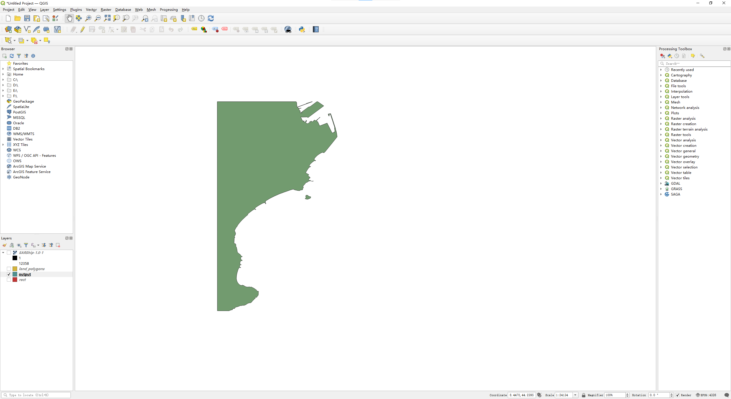Click the Remove Layer icon in Layers panel

click(58, 245)
